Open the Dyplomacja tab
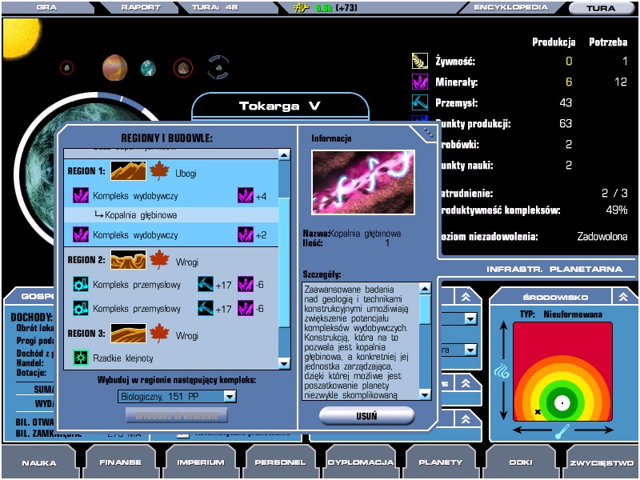This screenshot has width=640, height=480. (x=360, y=462)
